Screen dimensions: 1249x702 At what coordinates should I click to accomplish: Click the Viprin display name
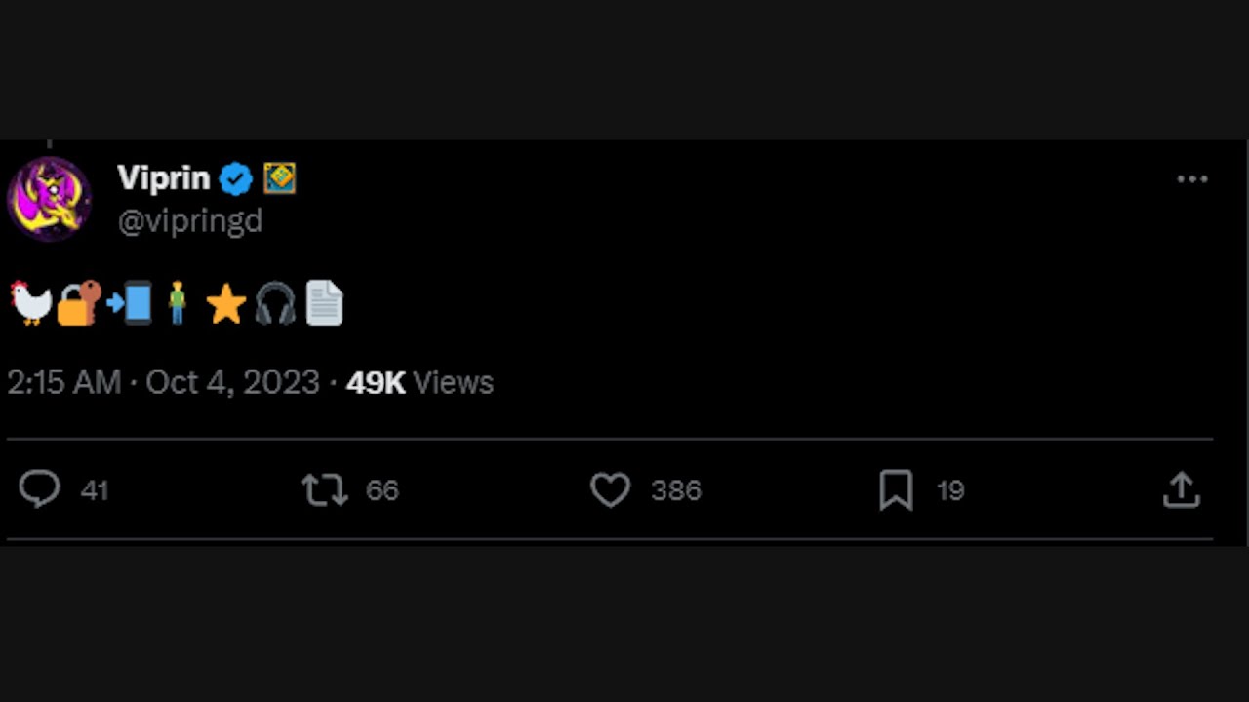164,178
